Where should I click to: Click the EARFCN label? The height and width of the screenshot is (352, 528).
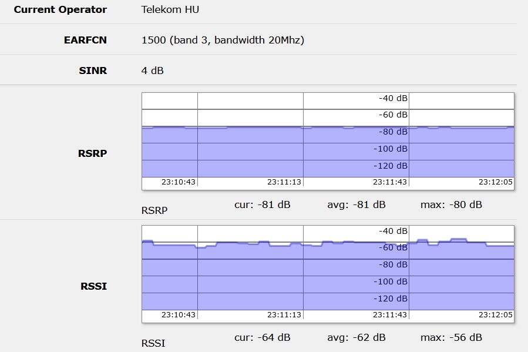tap(85, 40)
